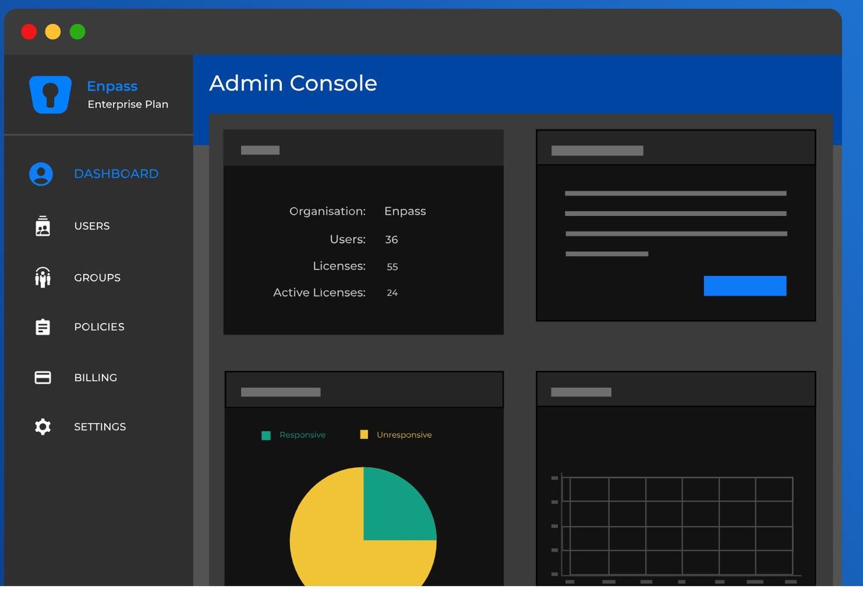Open Users via the ID badge icon
The image size is (863, 589).
pyautogui.click(x=43, y=226)
